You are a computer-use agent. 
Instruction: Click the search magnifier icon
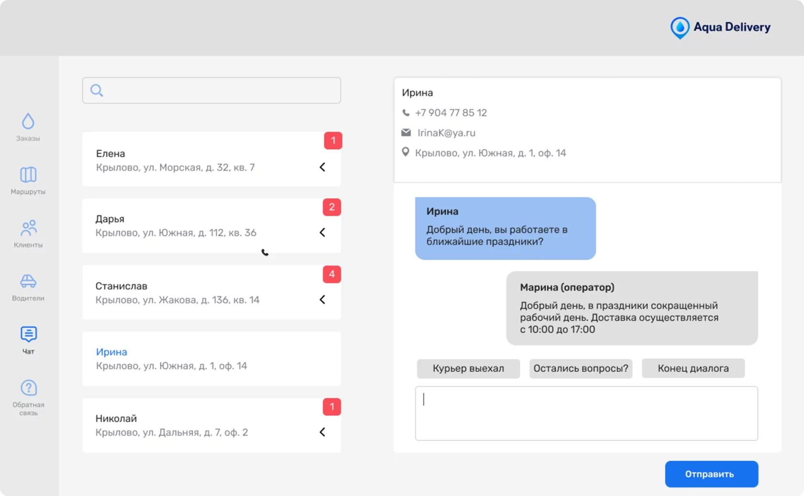point(97,90)
